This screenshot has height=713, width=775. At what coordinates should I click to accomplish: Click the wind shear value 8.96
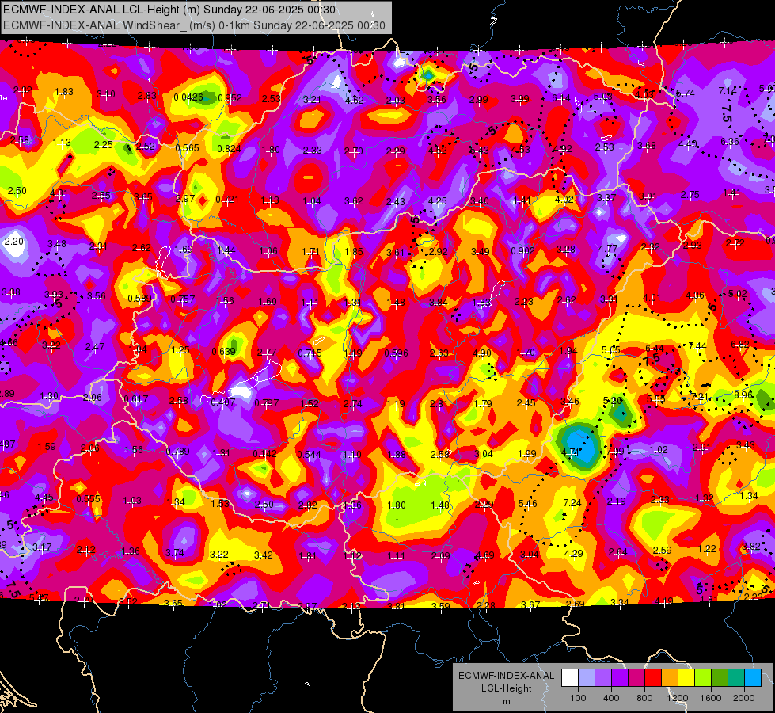coord(743,395)
